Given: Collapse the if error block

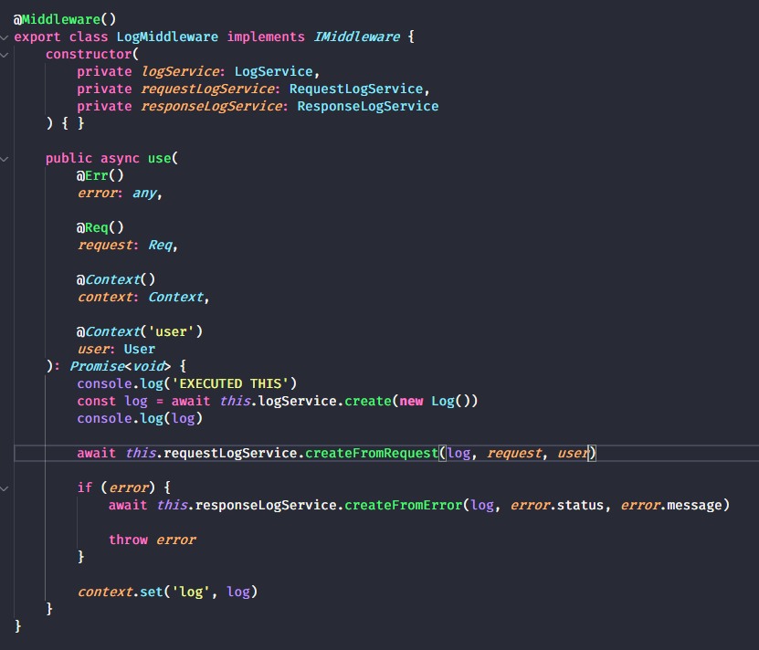Looking at the screenshot, I should (x=5, y=487).
